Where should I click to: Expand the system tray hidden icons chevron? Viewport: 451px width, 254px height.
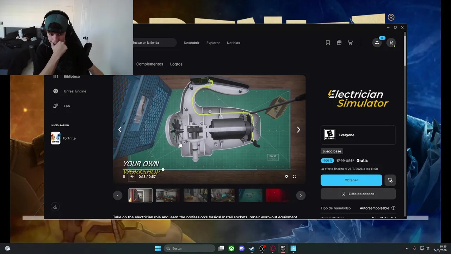tap(407, 248)
